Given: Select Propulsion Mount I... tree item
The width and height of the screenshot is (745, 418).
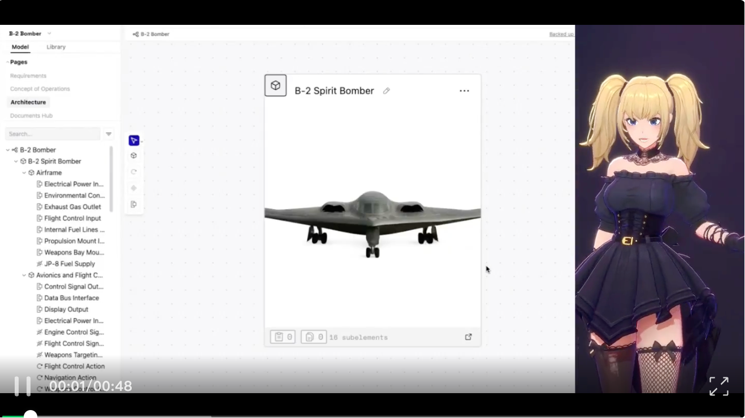Looking at the screenshot, I should 70,241.
